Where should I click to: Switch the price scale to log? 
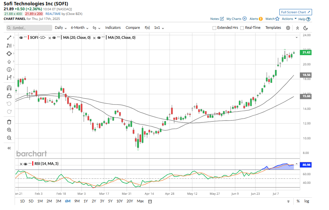click(x=307, y=201)
